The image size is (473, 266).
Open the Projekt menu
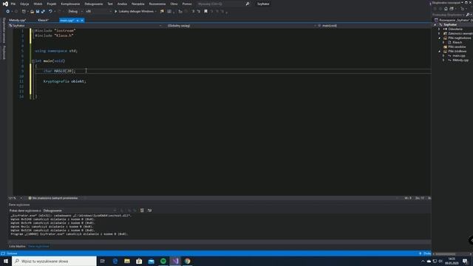(x=52, y=4)
